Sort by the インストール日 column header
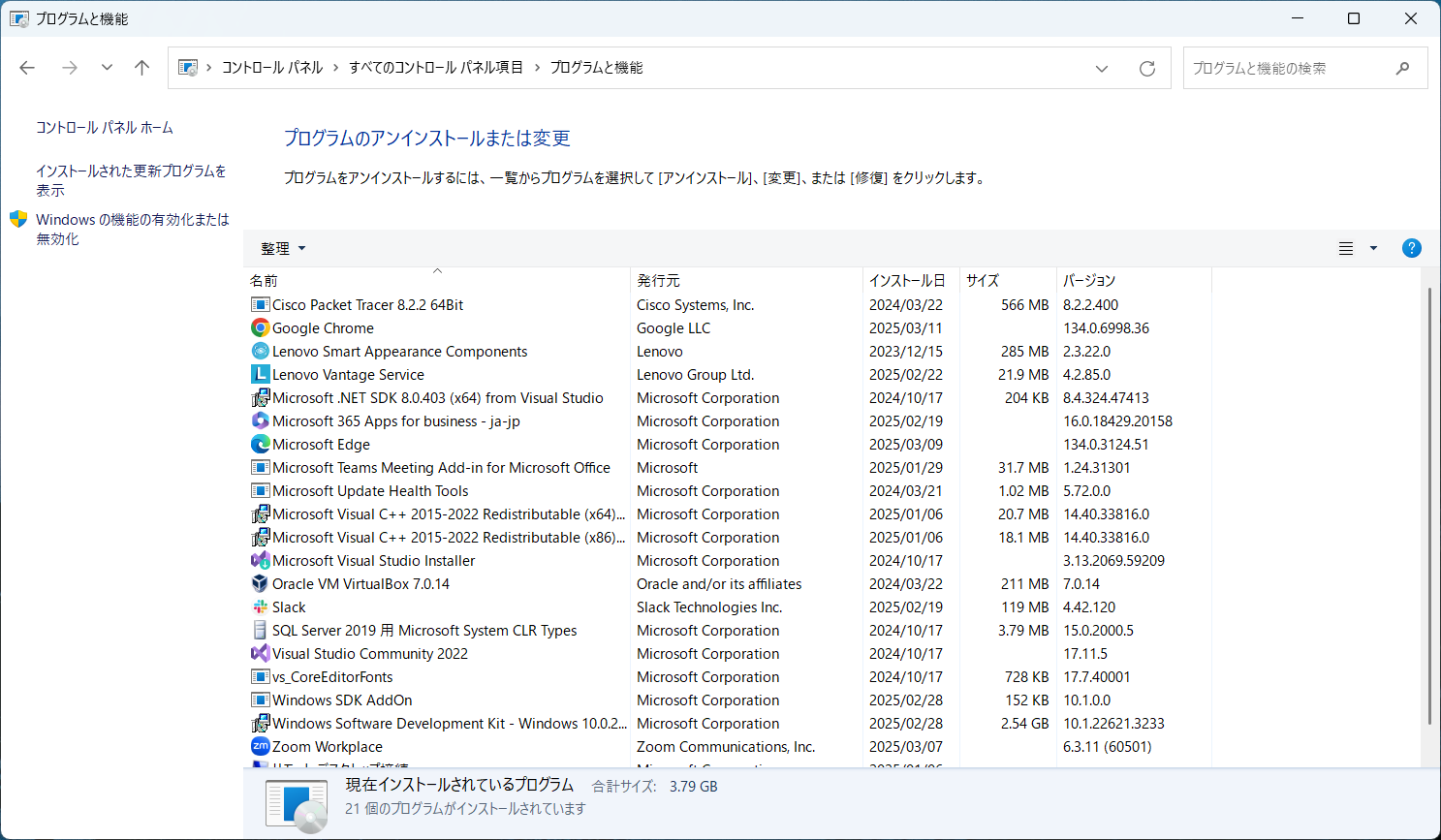The width and height of the screenshot is (1441, 840). click(911, 280)
